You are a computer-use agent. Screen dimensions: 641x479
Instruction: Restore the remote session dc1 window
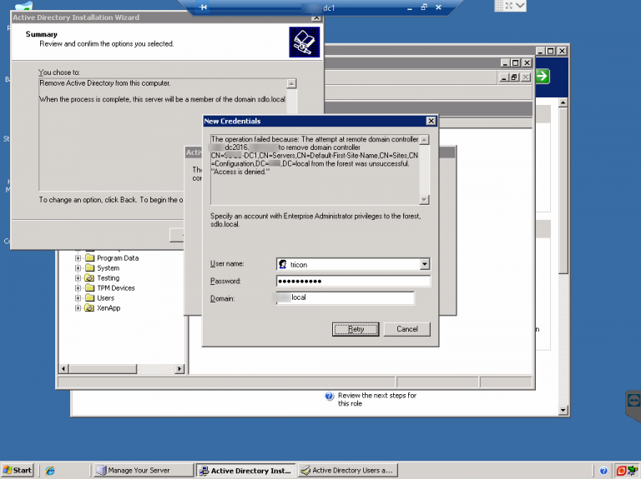(424, 7)
